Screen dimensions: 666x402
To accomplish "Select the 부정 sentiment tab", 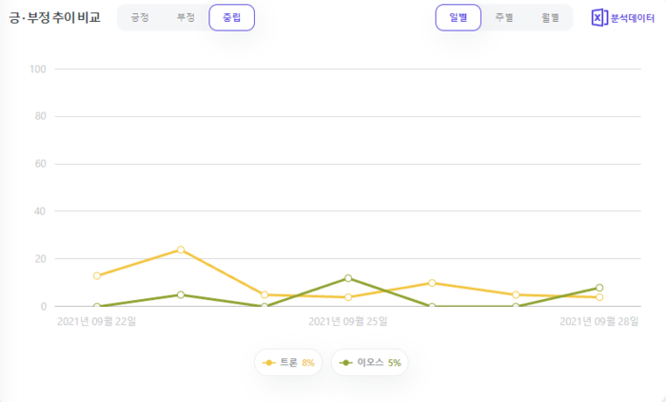I will (x=186, y=17).
